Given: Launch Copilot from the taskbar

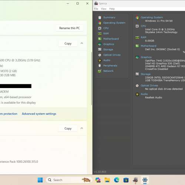Looking at the screenshot, I should point(98,180).
